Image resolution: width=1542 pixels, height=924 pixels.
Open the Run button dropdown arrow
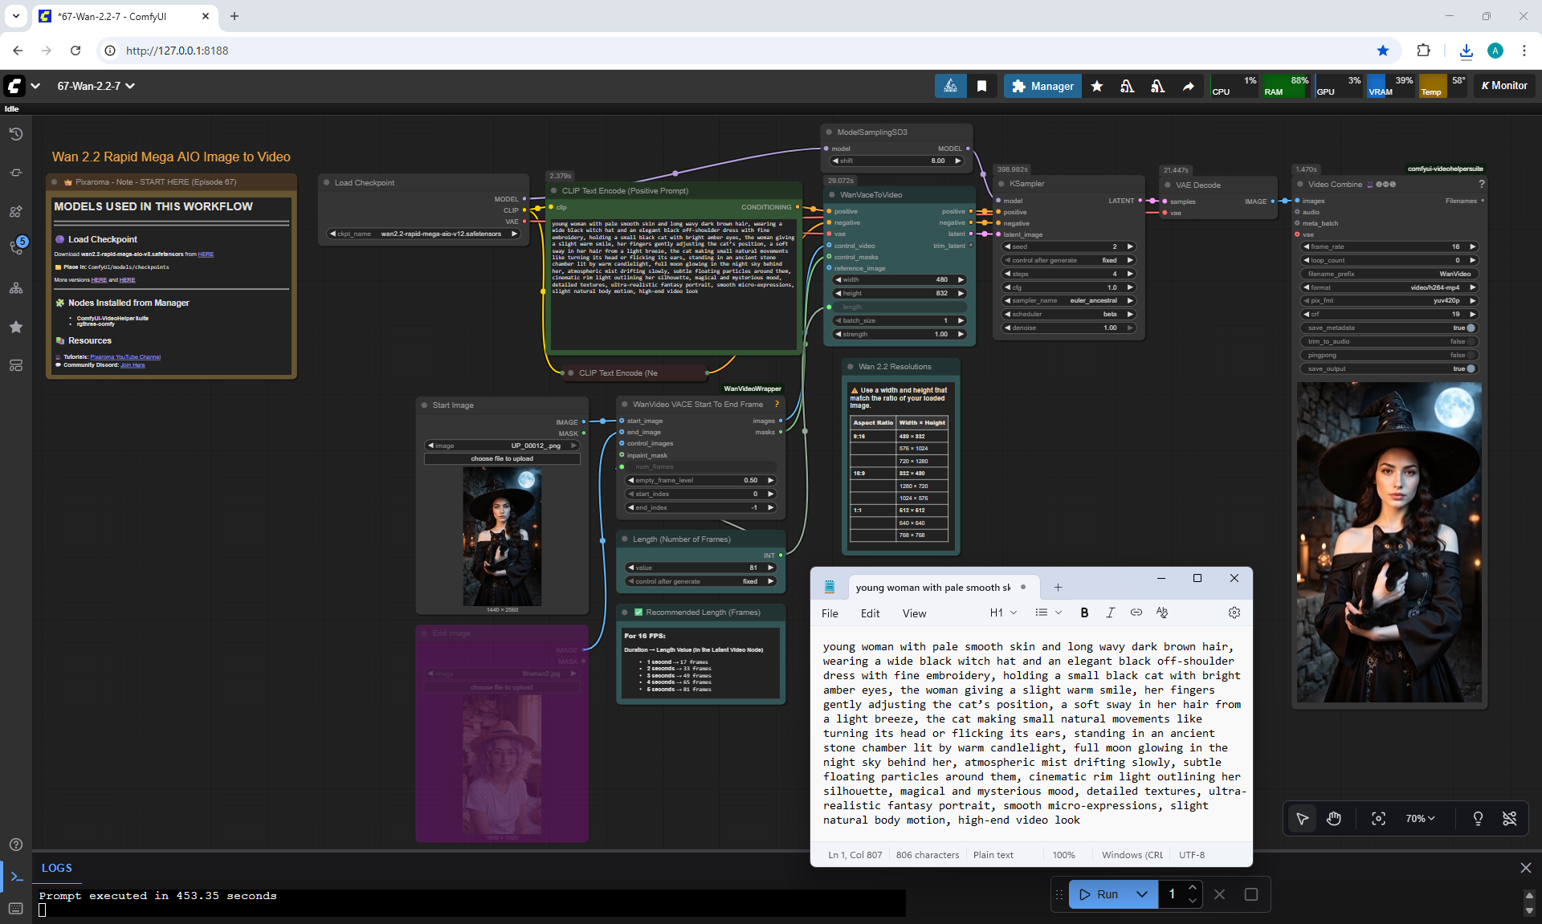pyautogui.click(x=1141, y=893)
